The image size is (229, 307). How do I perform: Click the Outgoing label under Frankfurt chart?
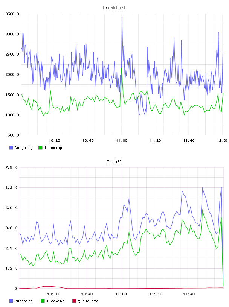(x=23, y=147)
